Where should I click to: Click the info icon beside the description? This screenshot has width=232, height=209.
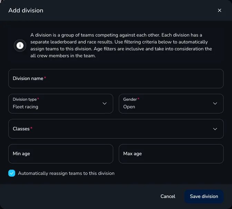pyautogui.click(x=20, y=46)
